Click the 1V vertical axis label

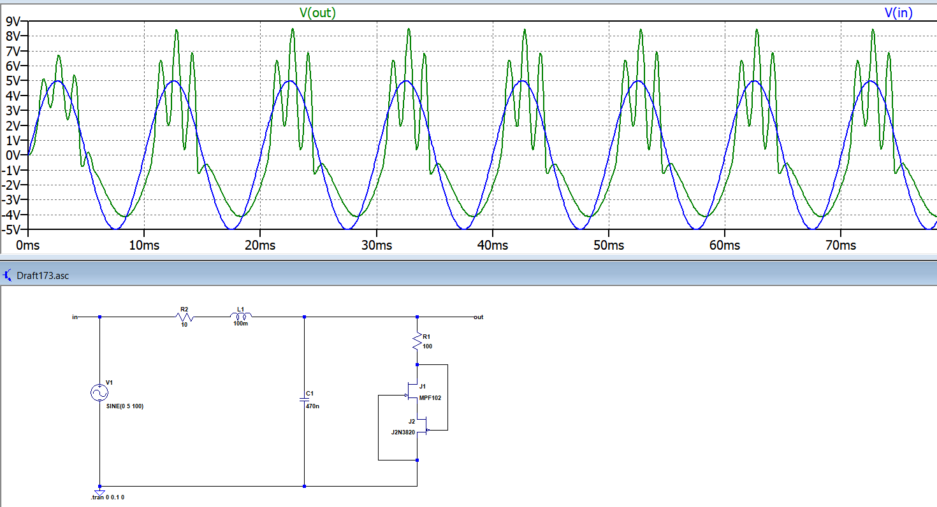click(14, 140)
